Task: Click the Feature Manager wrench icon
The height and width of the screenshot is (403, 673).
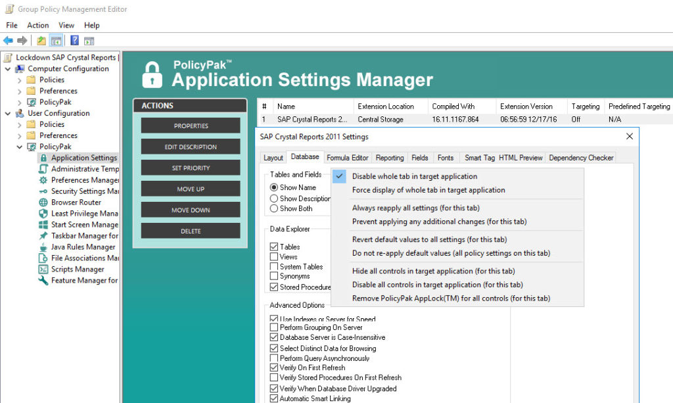Action: pos(43,281)
